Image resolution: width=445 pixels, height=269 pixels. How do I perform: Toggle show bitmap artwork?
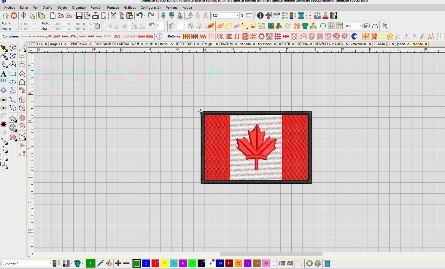(271, 26)
